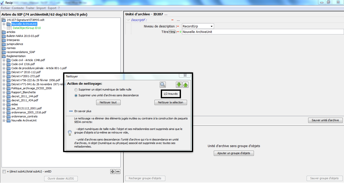
Task: Go to next result with green down arrow
Action: coord(179,85)
